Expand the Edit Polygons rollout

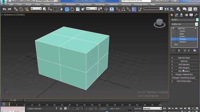(x=184, y=68)
